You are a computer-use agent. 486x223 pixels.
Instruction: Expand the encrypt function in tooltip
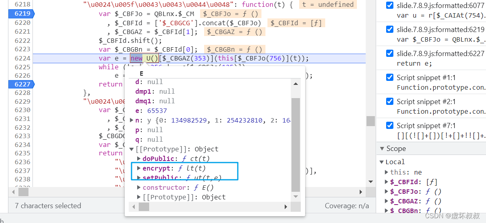pyautogui.click(x=139, y=168)
